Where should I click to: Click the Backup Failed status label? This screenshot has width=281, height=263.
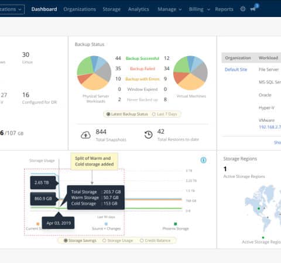click(x=142, y=69)
